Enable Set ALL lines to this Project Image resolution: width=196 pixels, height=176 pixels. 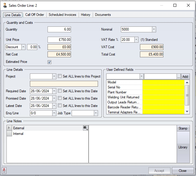pos(60,76)
